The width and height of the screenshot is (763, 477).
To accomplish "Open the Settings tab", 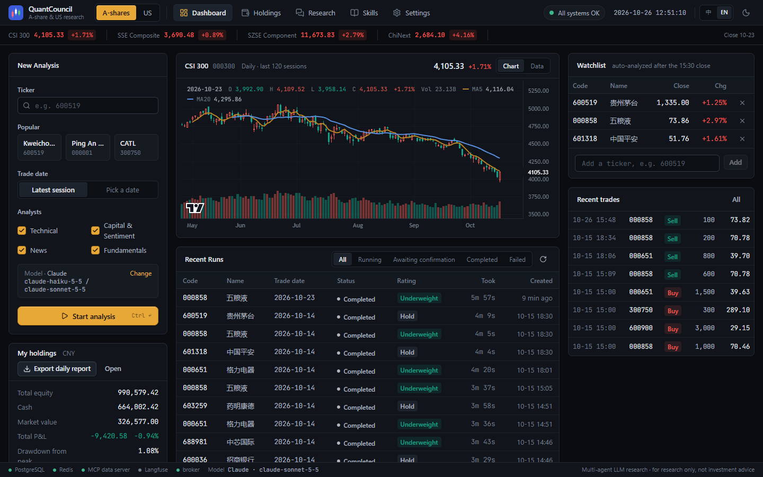I will (412, 13).
